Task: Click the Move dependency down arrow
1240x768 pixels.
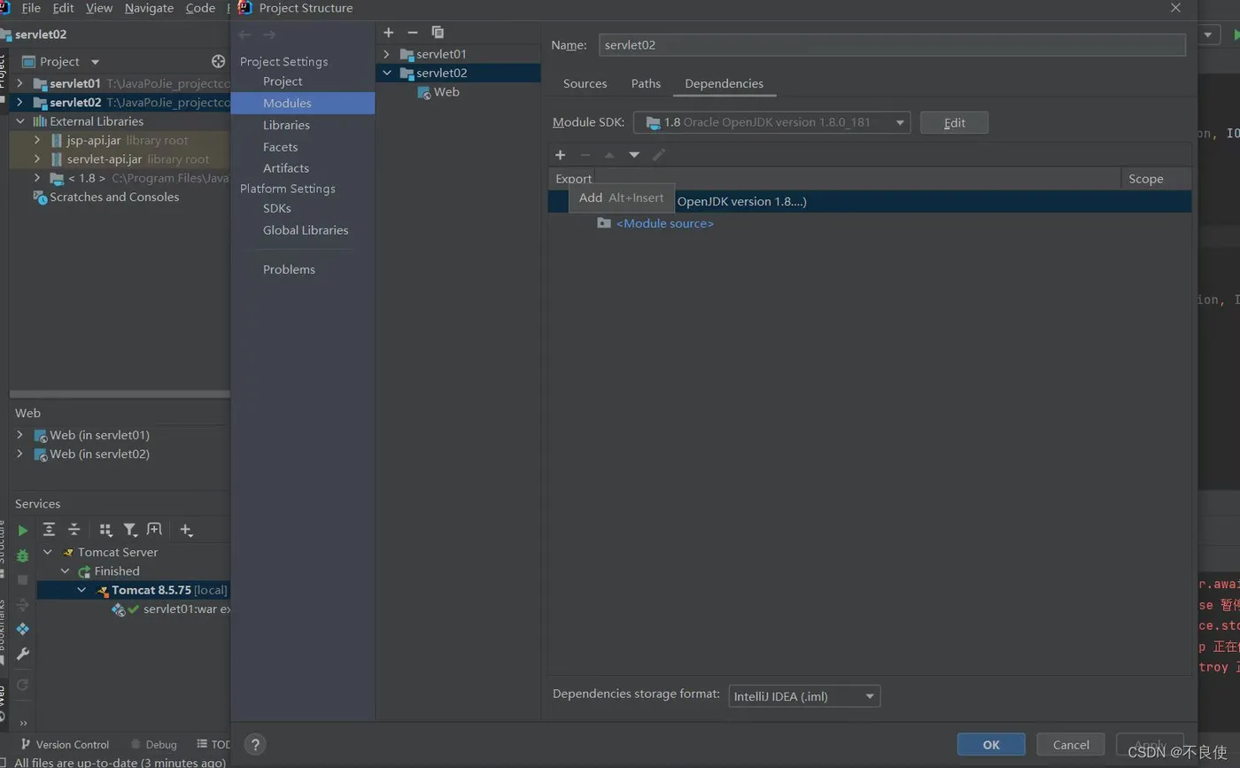Action: [634, 155]
